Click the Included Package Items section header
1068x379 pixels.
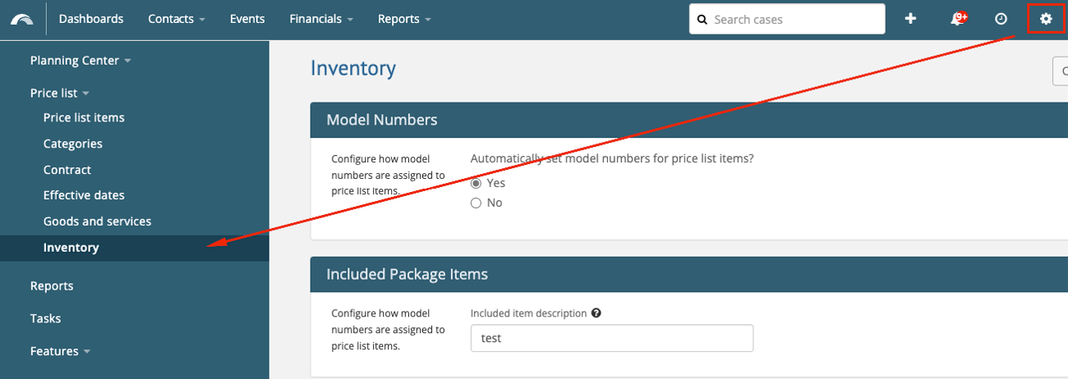[x=689, y=274]
